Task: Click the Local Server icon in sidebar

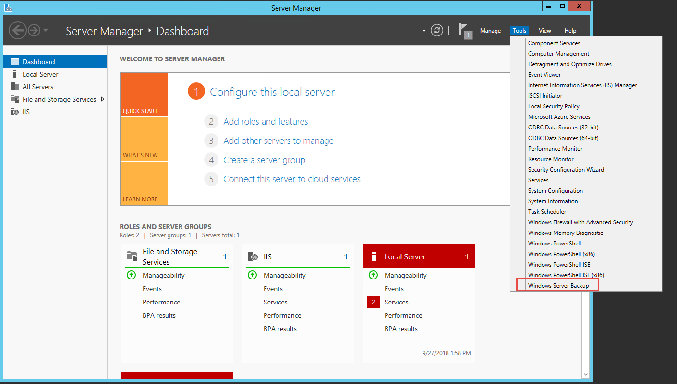Action: coord(14,74)
